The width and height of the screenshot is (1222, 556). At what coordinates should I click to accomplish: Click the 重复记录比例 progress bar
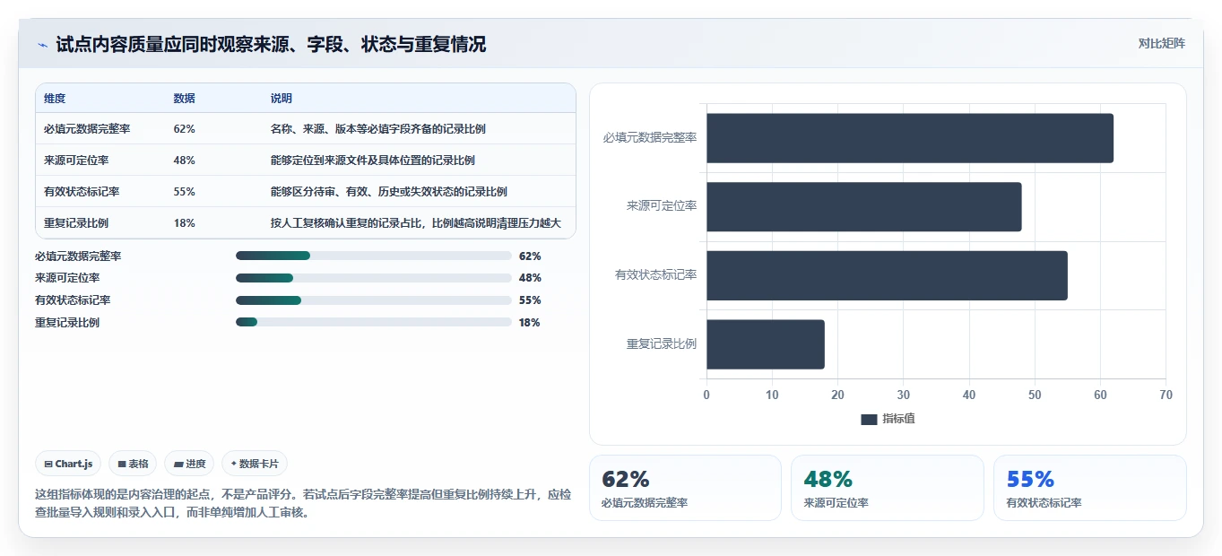coord(373,322)
